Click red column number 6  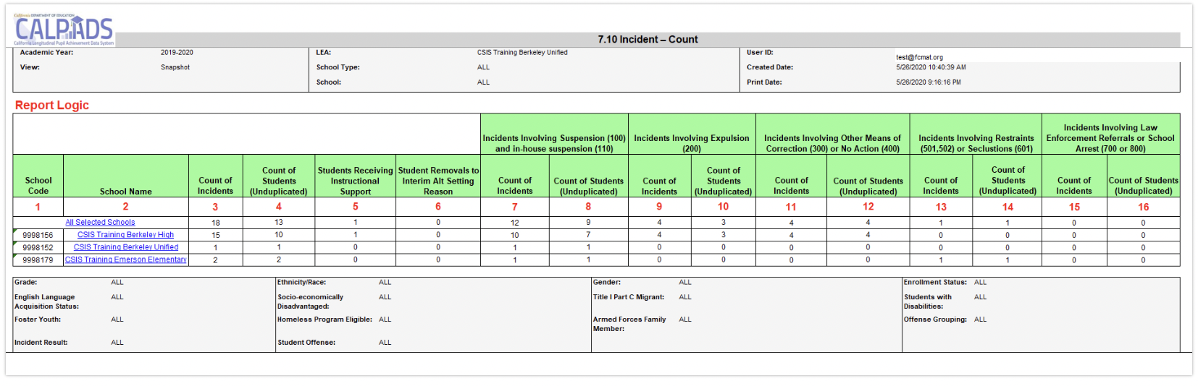click(x=438, y=207)
